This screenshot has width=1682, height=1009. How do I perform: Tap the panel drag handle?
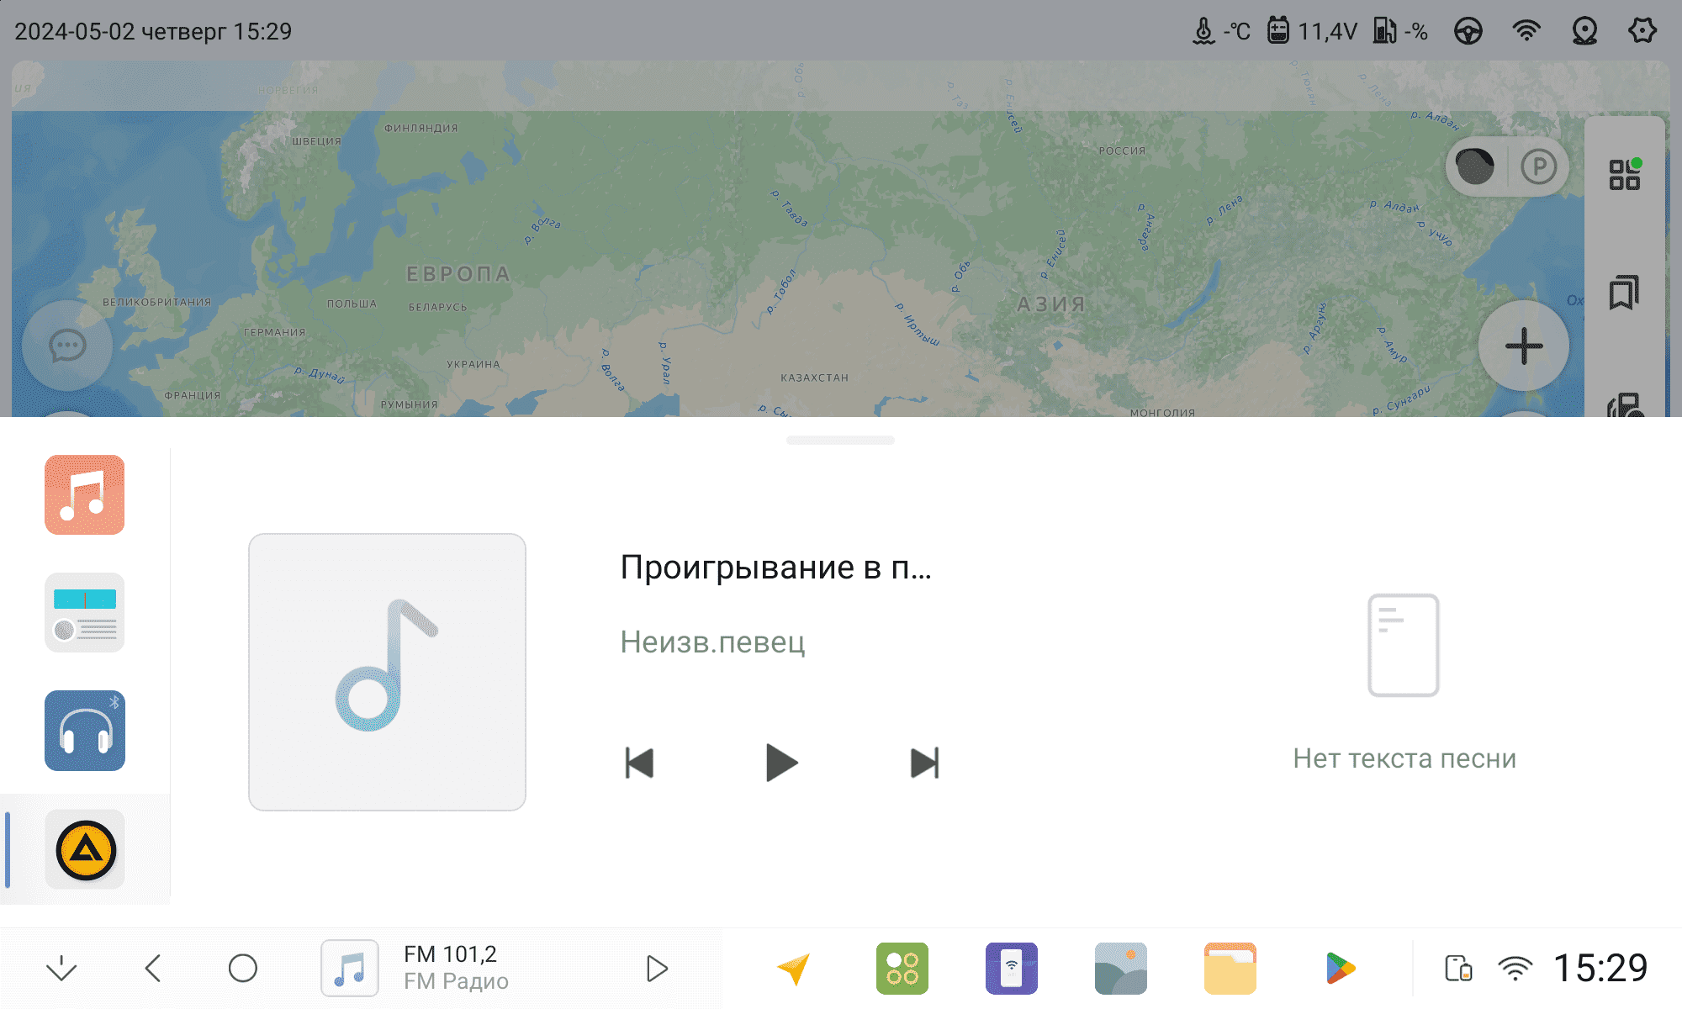(x=840, y=440)
